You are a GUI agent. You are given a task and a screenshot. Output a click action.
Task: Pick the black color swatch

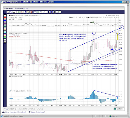click(5, 14)
